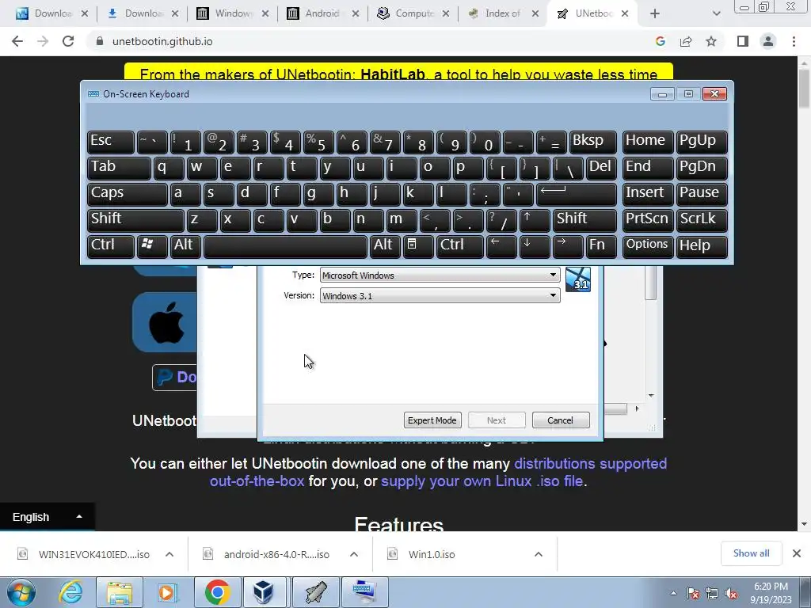
Task: Open Chrome profile avatar
Action: point(768,41)
